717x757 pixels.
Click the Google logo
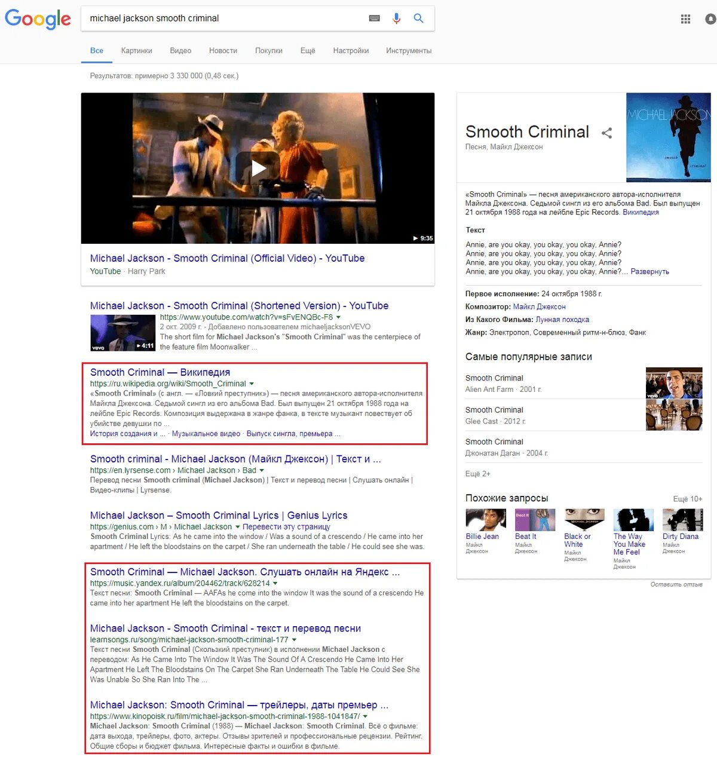(x=38, y=19)
